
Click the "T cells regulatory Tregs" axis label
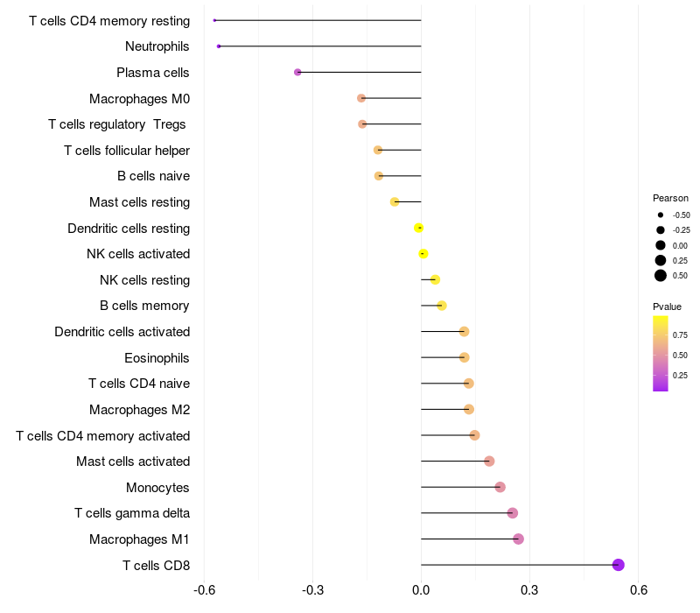[x=118, y=124]
